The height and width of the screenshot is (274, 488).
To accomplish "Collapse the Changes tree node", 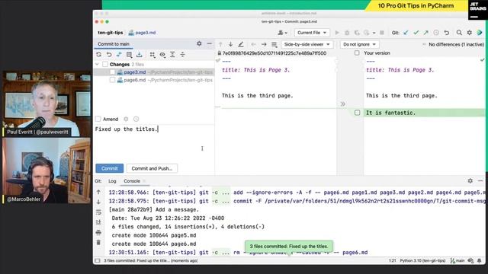I will (x=97, y=64).
